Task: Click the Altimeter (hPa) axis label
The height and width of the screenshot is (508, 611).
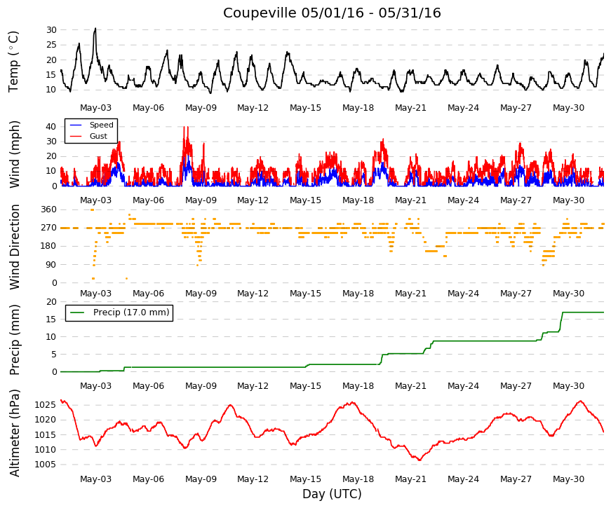Action: [14, 433]
